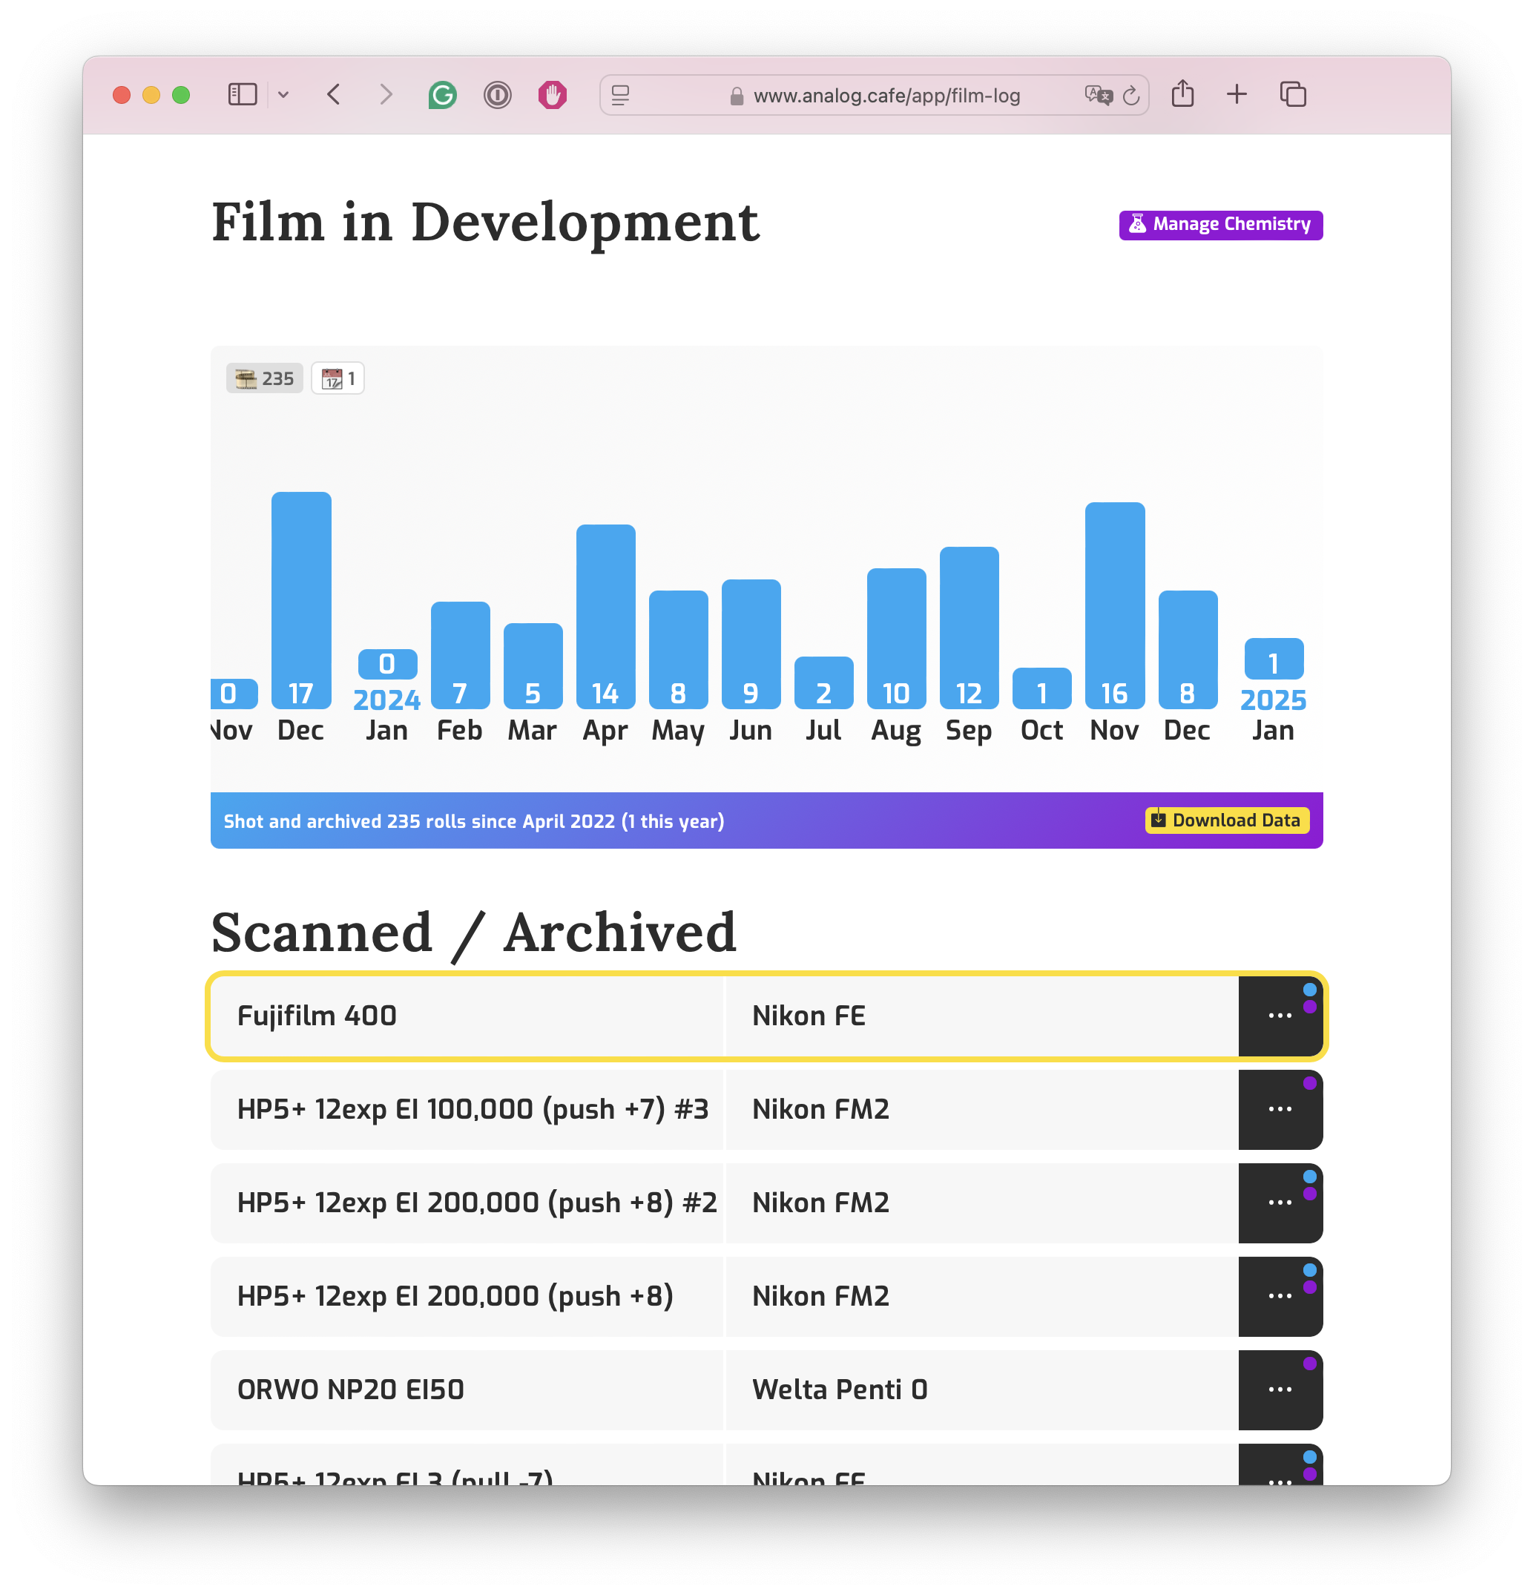Open the red hand blocker extension
The image size is (1534, 1595).
(x=553, y=95)
